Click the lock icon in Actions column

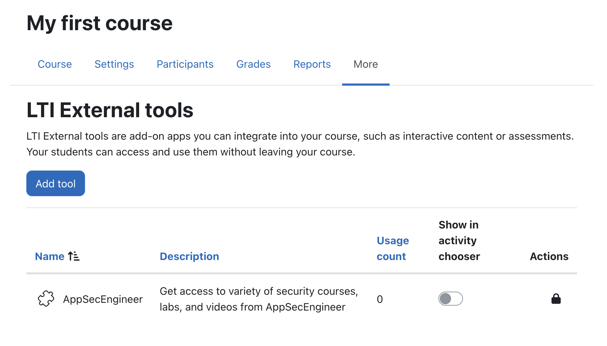tap(556, 299)
